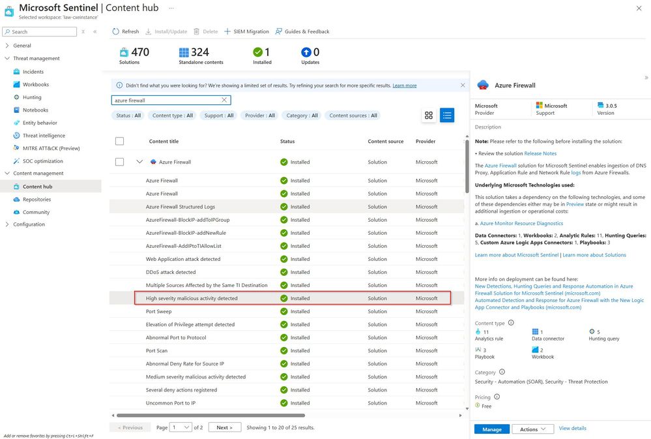651x439 pixels.
Task: Switch to grid card view
Action: click(x=429, y=115)
